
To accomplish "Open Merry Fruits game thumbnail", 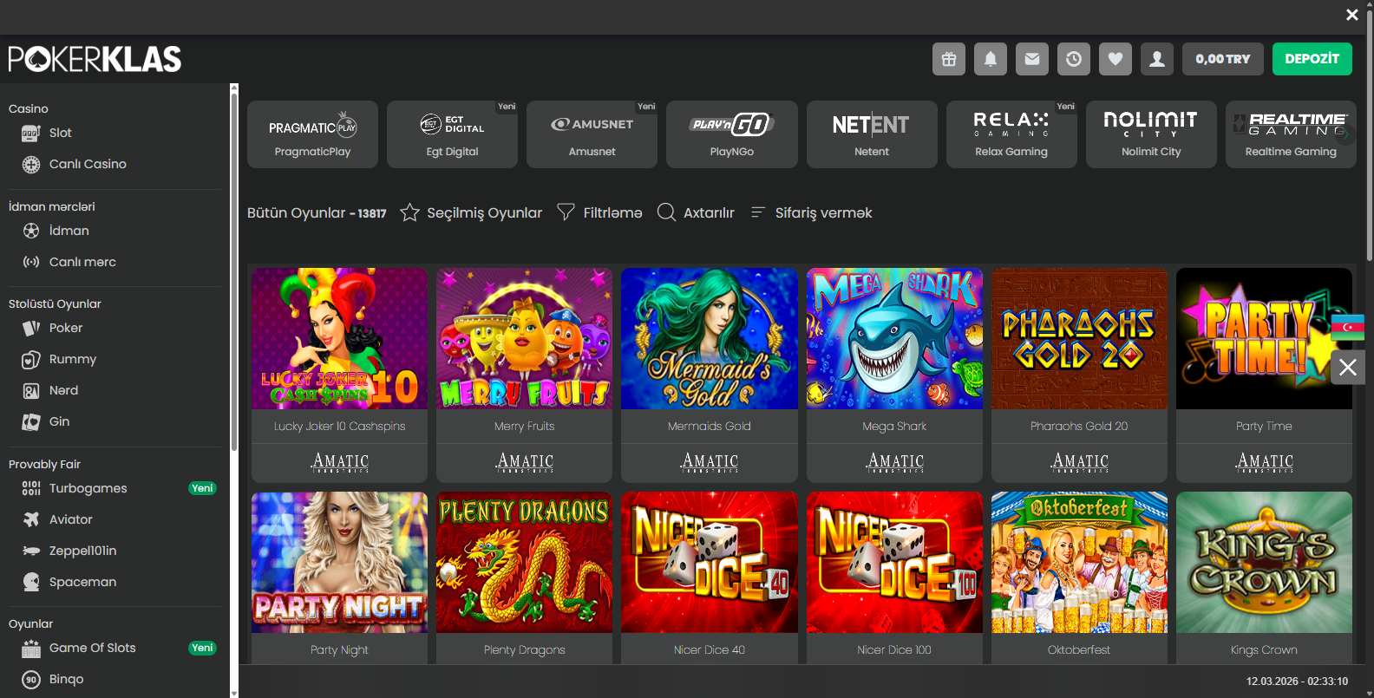I will pos(524,338).
